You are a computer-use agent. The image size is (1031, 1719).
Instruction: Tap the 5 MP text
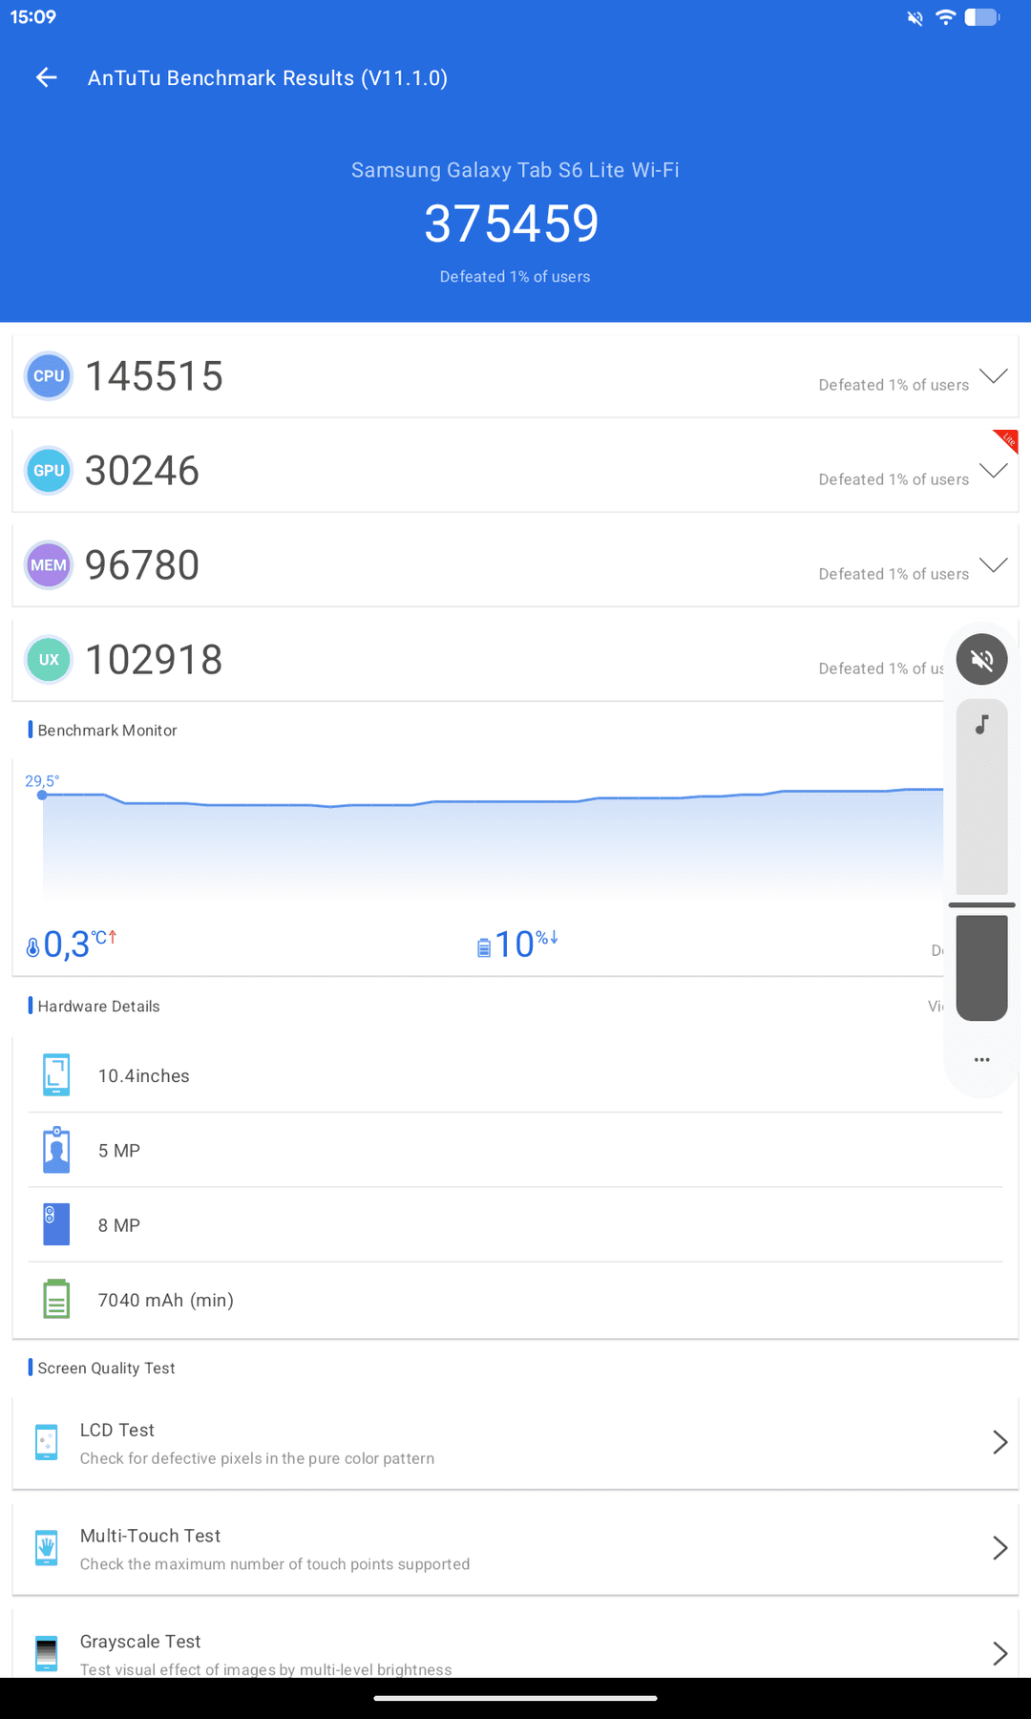pos(119,1151)
